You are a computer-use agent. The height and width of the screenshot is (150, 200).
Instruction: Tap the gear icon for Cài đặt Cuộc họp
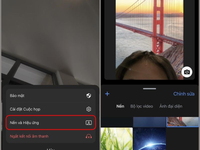pos(89,109)
